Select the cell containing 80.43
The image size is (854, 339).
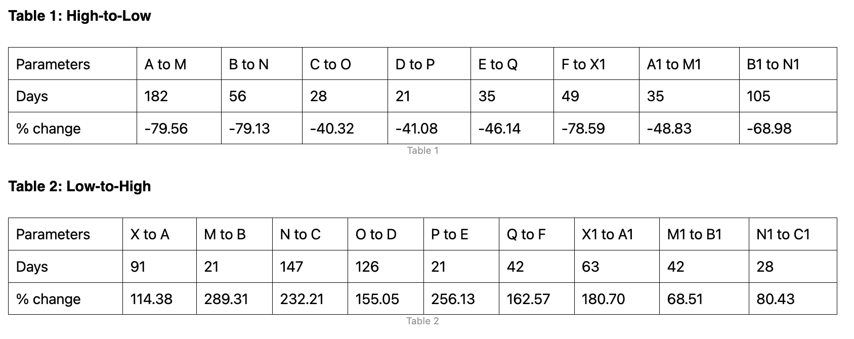(793, 299)
